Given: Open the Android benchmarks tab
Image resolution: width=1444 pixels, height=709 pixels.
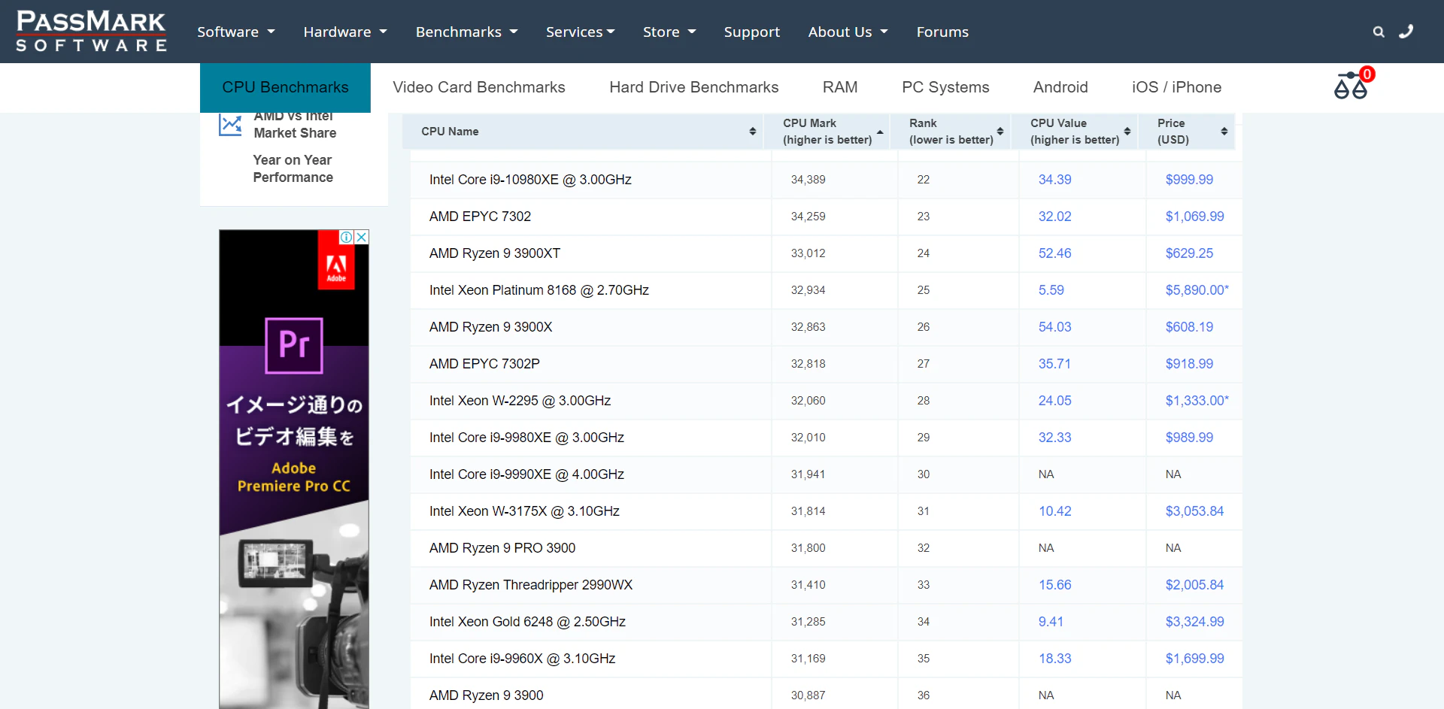Looking at the screenshot, I should pos(1060,87).
